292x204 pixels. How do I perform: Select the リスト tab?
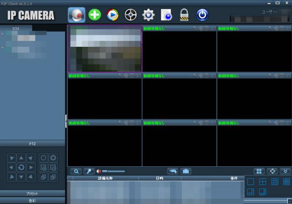pyautogui.click(x=16, y=29)
